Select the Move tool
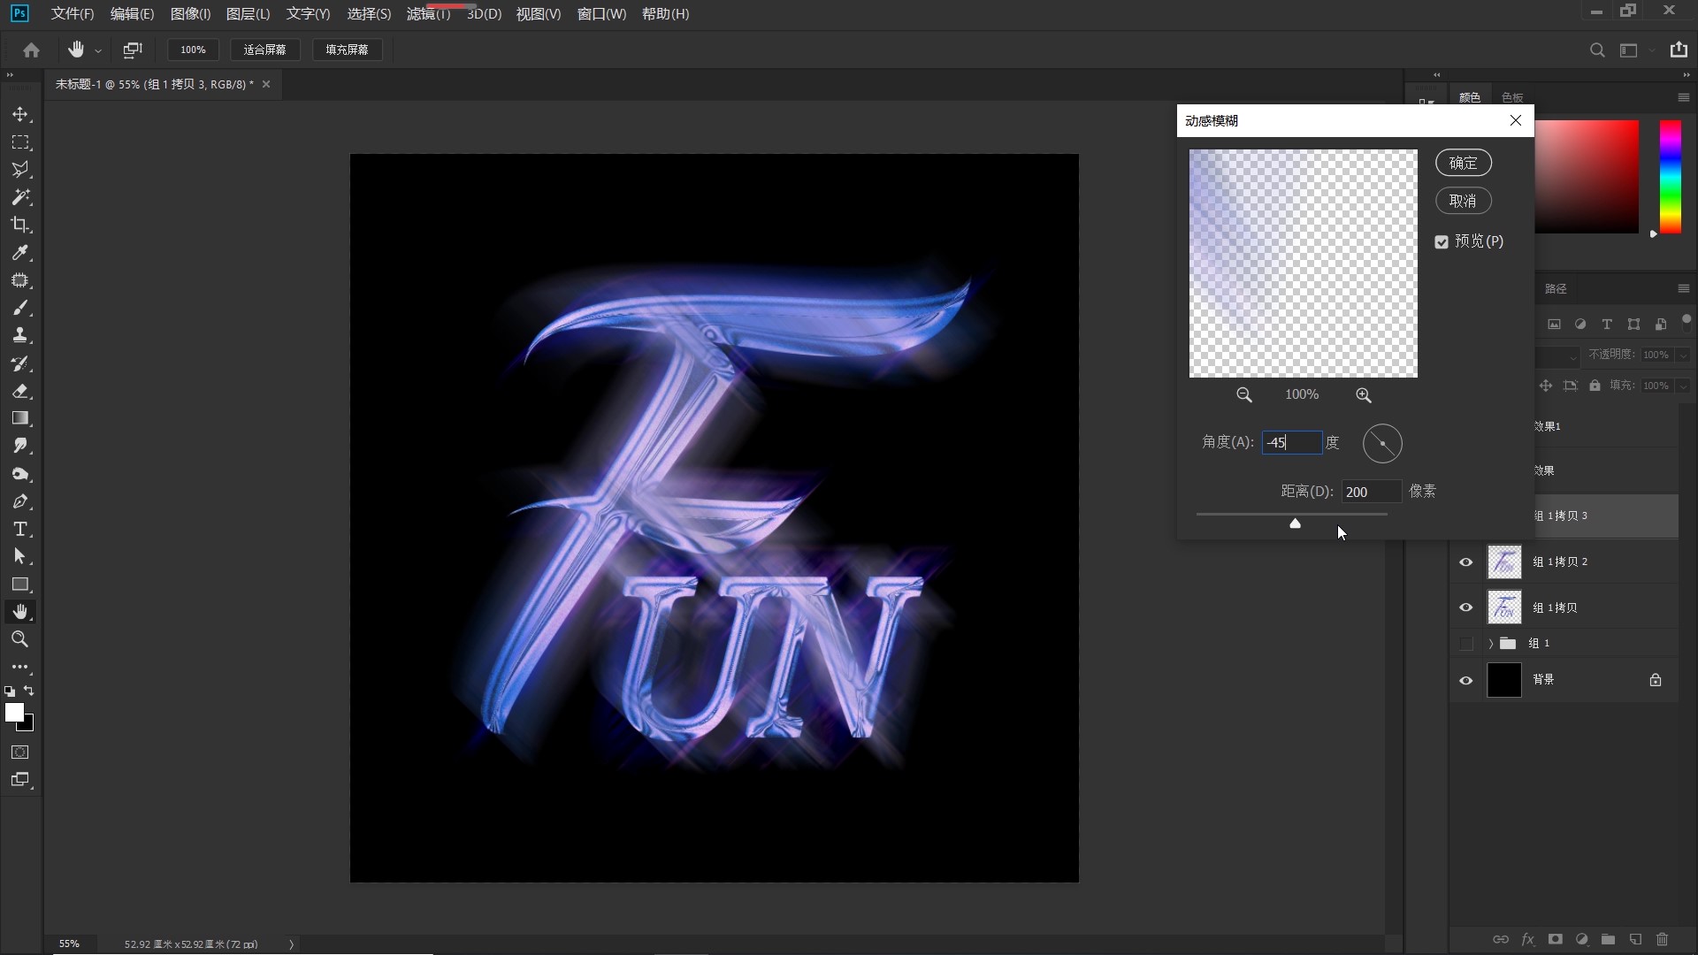This screenshot has height=955, width=1698. coord(20,115)
